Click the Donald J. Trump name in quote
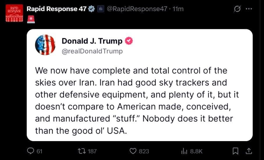This screenshot has width=264, height=160. [92, 41]
